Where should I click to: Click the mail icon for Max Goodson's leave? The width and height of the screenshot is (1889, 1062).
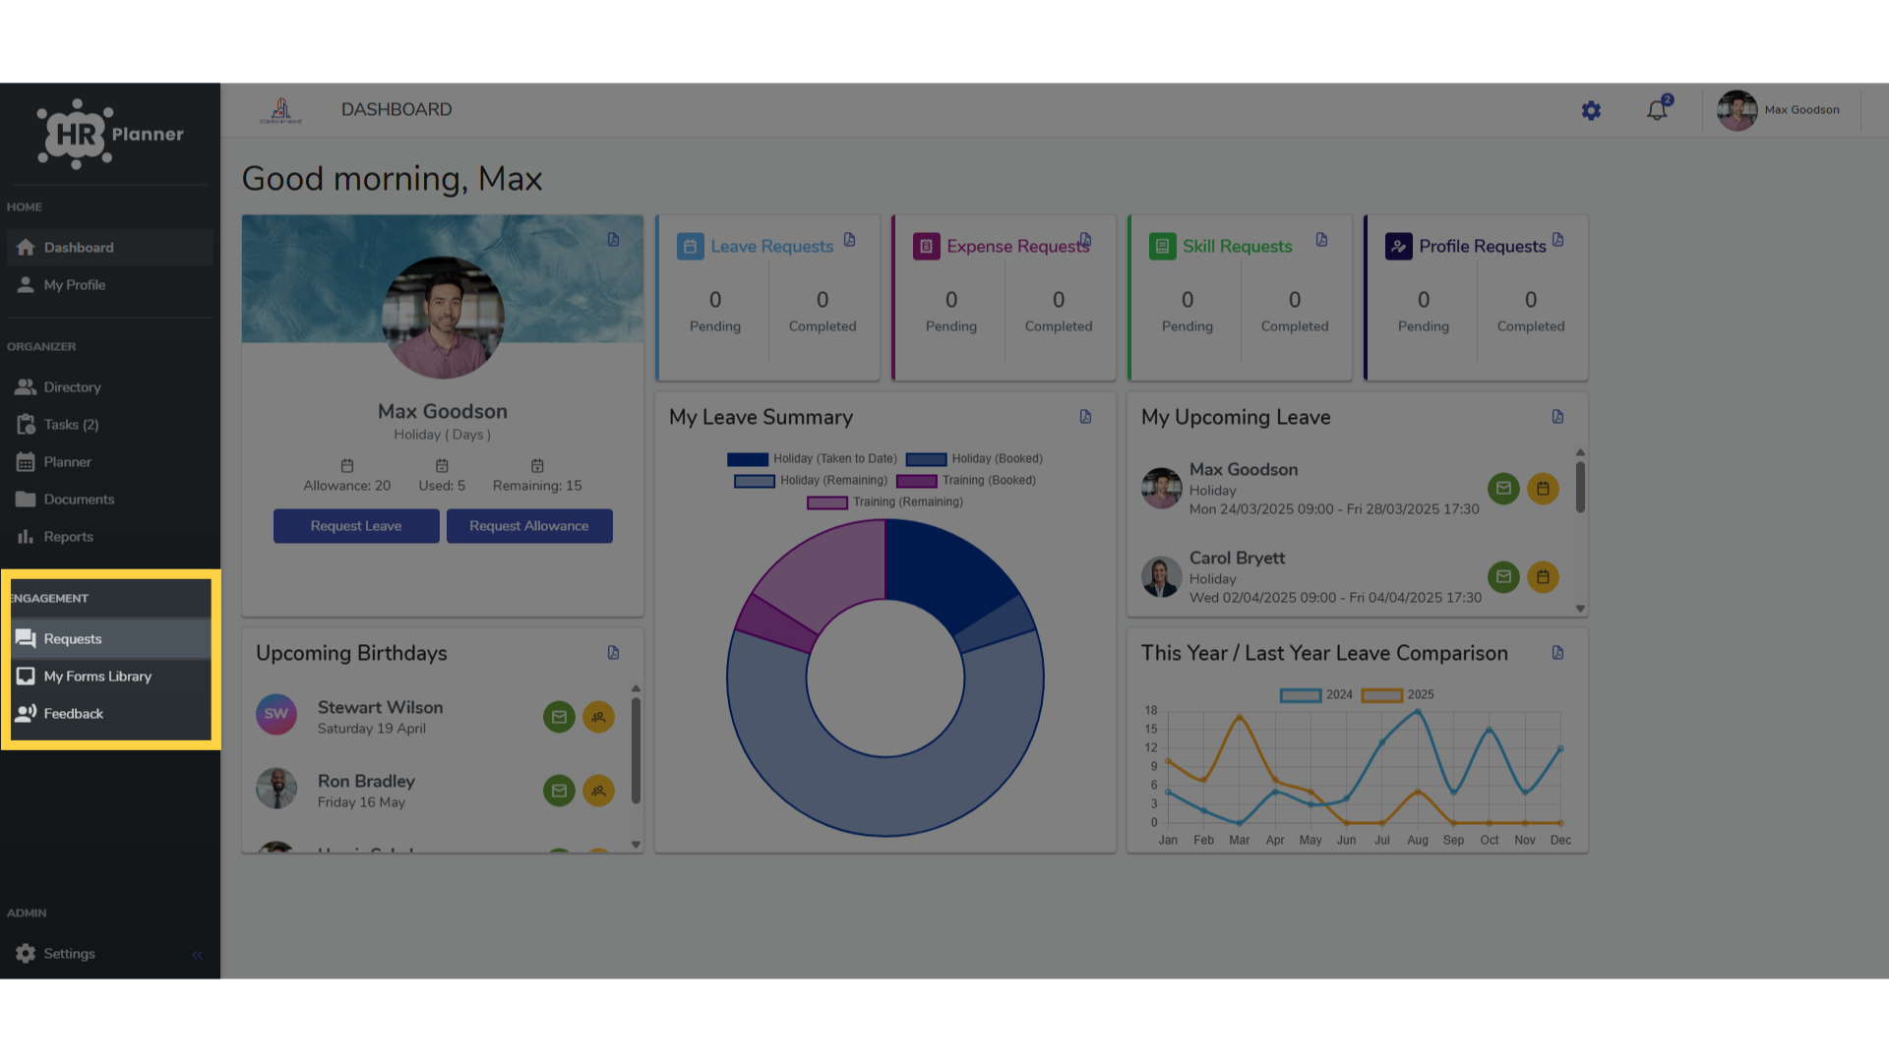click(1503, 489)
